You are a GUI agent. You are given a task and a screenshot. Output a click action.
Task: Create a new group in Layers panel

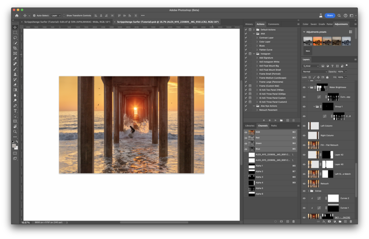[x=340, y=221]
